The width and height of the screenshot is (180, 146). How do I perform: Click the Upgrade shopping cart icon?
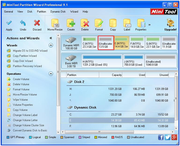[170, 23]
